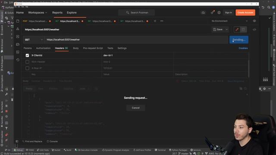Toggle the sidebar icon near Find and Replace

tap(17, 141)
